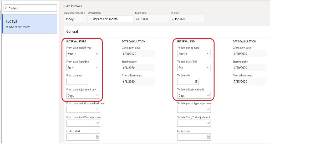The width and height of the screenshot is (310, 156).
Task: Expand the To date period type adjustment dropdown
Action: [209, 109]
